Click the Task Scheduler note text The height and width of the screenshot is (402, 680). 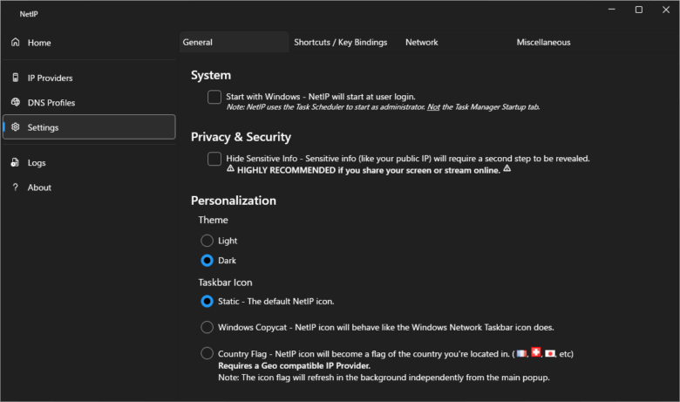click(x=383, y=106)
